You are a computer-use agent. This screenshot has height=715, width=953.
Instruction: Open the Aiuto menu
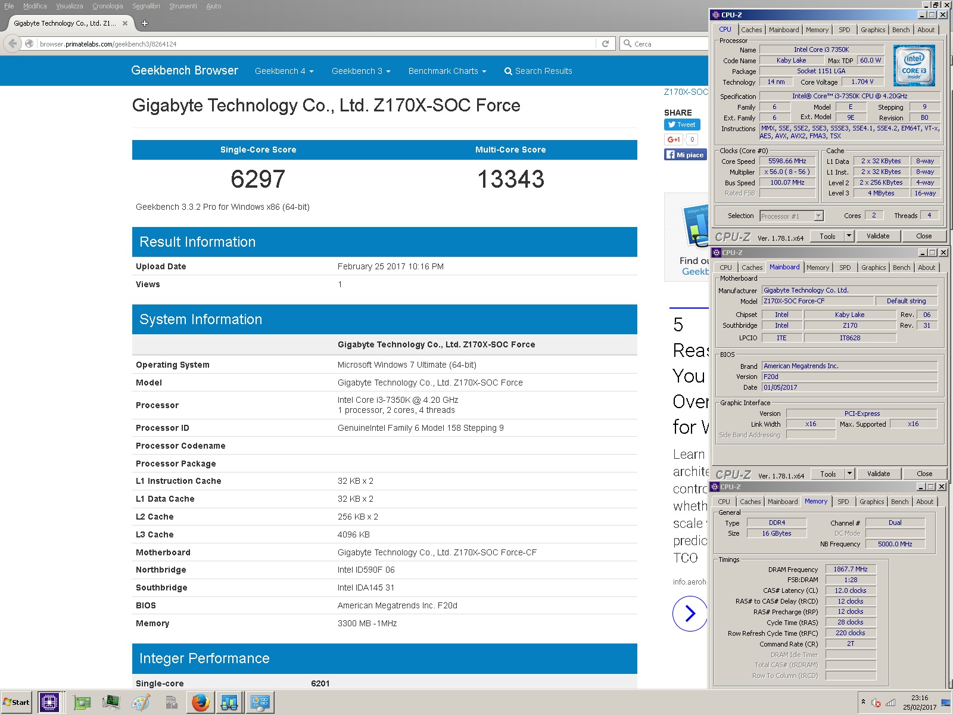[214, 6]
